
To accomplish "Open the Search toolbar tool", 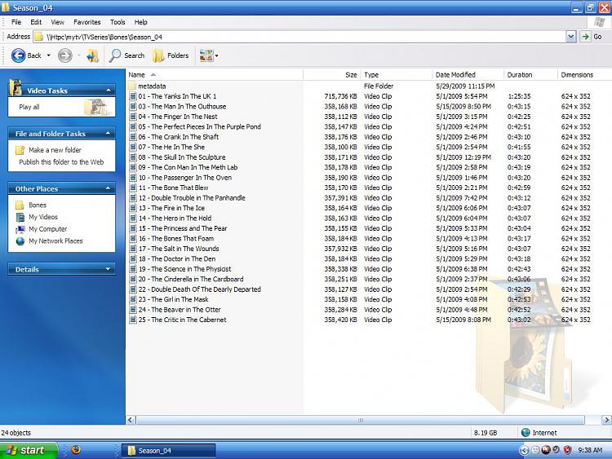I will click(x=127, y=55).
